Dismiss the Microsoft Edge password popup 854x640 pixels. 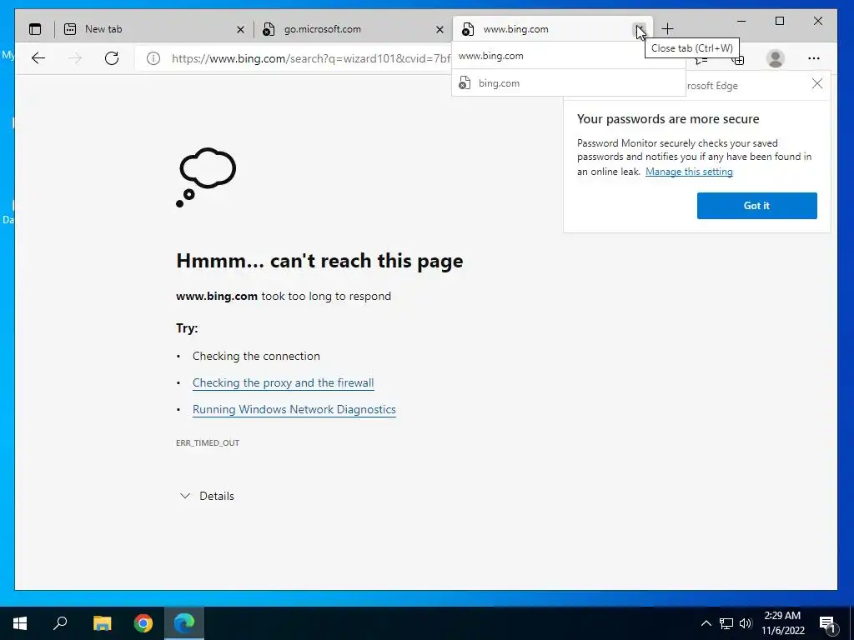817,83
